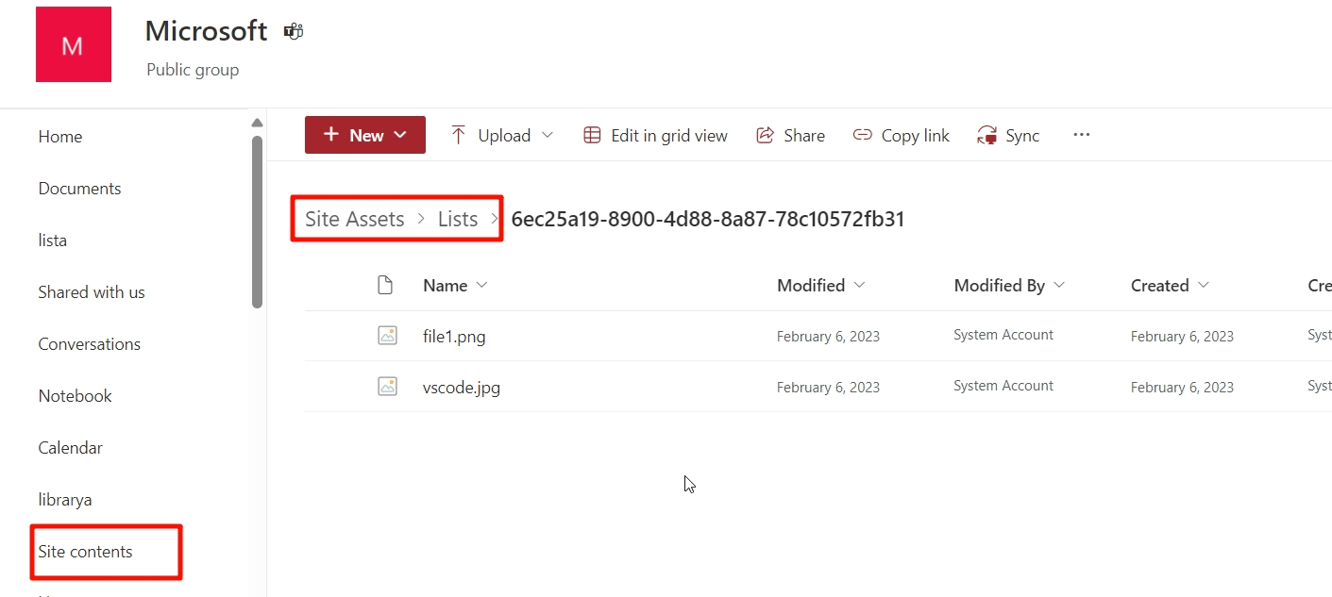The width and height of the screenshot is (1332, 597).
Task: Click the file type column header icon
Action: click(384, 285)
